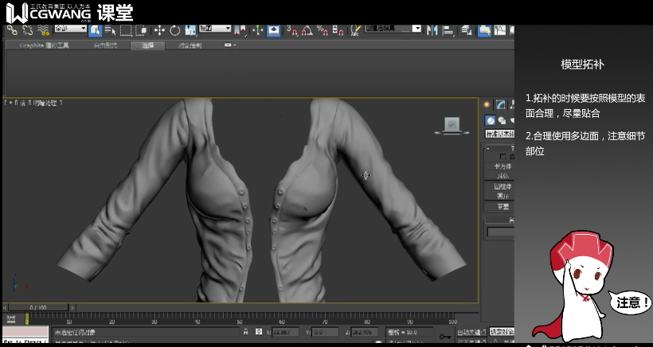Screen dimensions: 653x347
Task: Enable the AutoGrid checkbox
Action: click(x=502, y=156)
